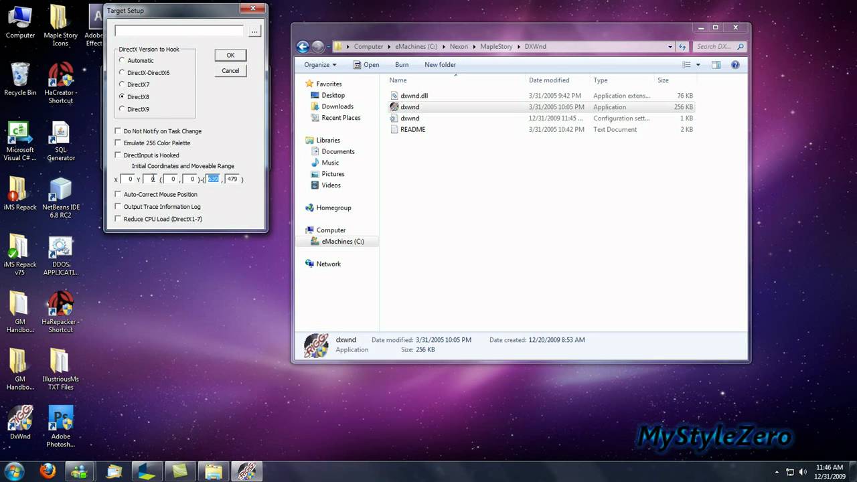Expand Computer breadcrumb arrow in address bar

coord(389,47)
